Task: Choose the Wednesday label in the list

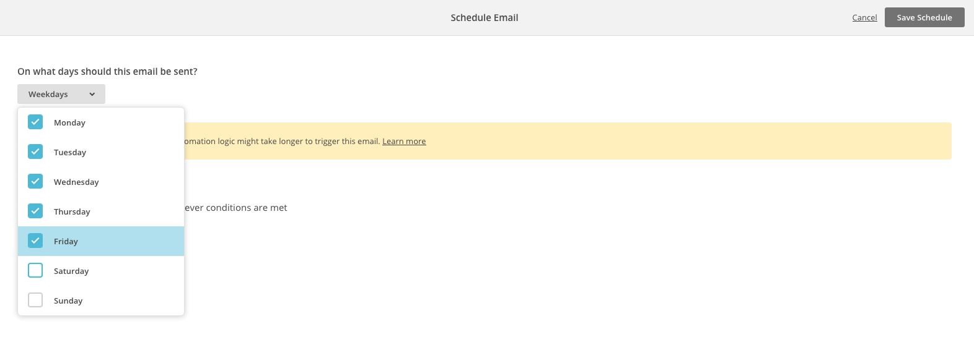Action: click(x=76, y=182)
